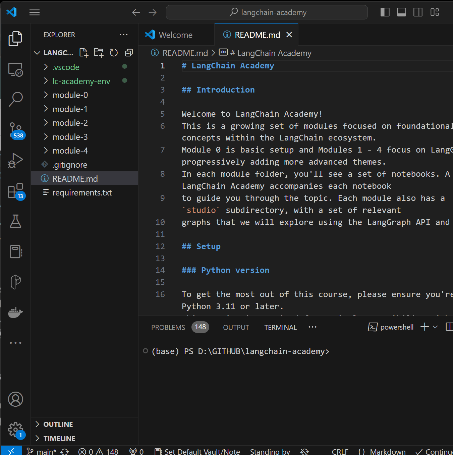Open the Search view

(x=15, y=99)
